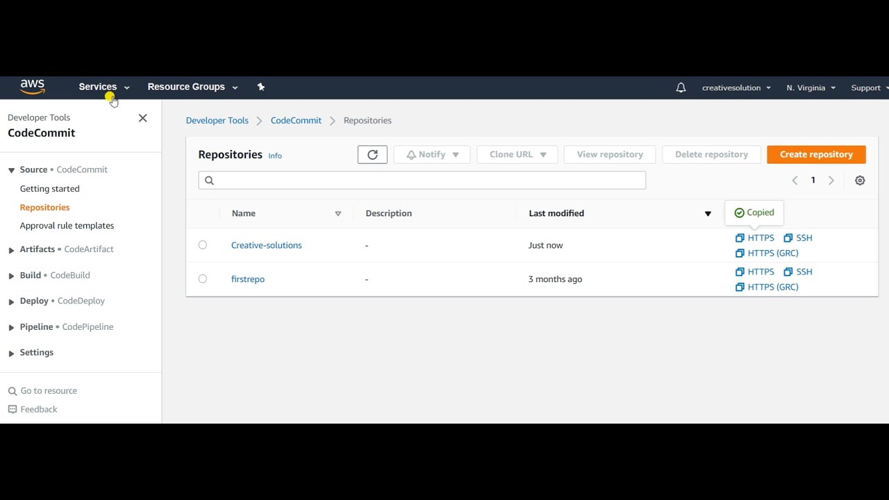Click the repositories search input field
This screenshot has width=889, height=500.
[422, 181]
